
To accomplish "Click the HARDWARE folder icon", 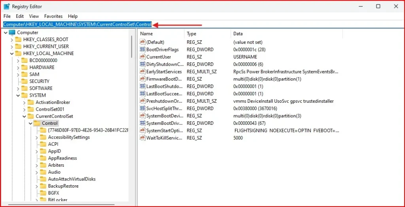I will pyautogui.click(x=24, y=68).
